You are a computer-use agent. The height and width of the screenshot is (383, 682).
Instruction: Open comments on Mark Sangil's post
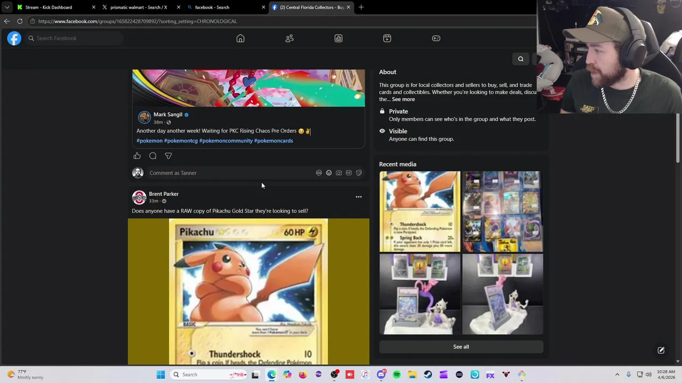click(x=153, y=156)
